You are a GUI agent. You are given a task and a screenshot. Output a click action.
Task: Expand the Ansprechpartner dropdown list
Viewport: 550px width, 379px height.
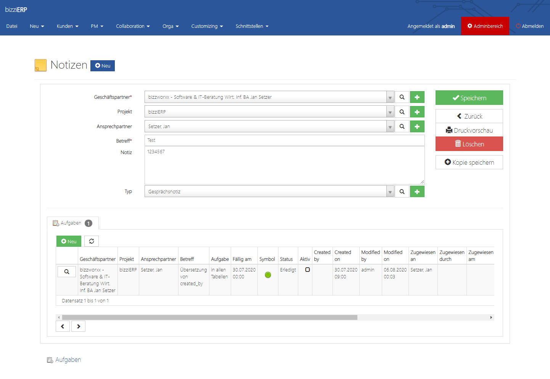click(390, 127)
